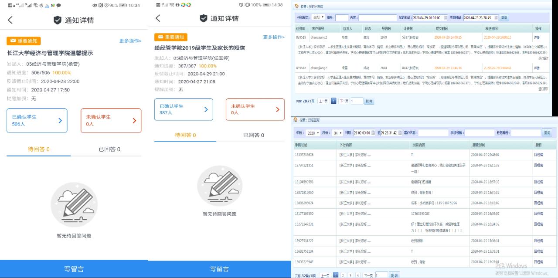Click home icon beside top location breadcrumb
558x278 pixels.
[x=297, y=6]
